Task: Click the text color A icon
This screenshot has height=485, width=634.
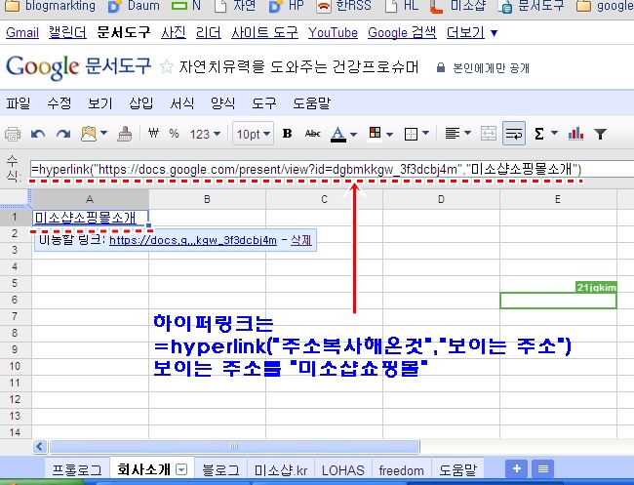Action: pos(338,134)
